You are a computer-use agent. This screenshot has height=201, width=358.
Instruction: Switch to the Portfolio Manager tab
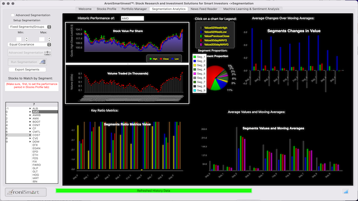(134, 9)
